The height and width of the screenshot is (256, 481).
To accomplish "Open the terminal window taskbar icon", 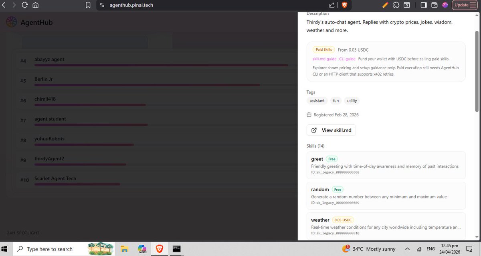I will tap(176, 249).
